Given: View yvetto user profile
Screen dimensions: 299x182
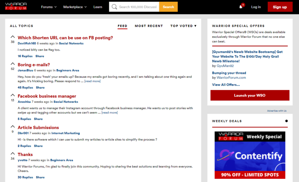Looking at the screenshot, I should pyautogui.click(x=23, y=160).
